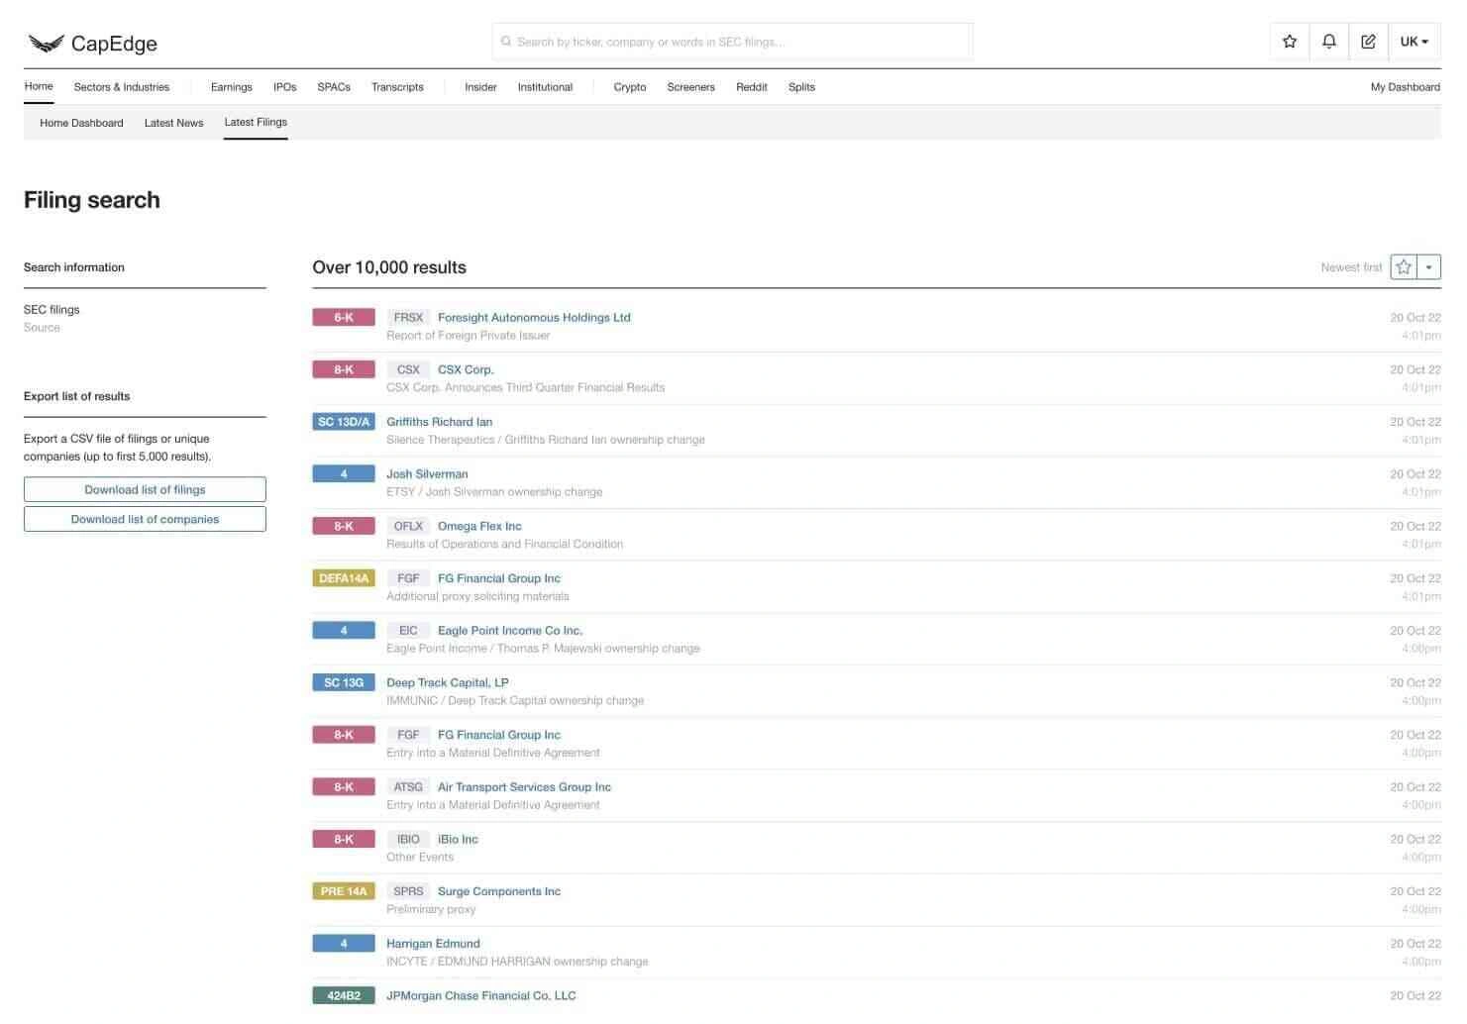Save this search with star icon
Screen dimensions: 1467x1024
click(x=1403, y=267)
